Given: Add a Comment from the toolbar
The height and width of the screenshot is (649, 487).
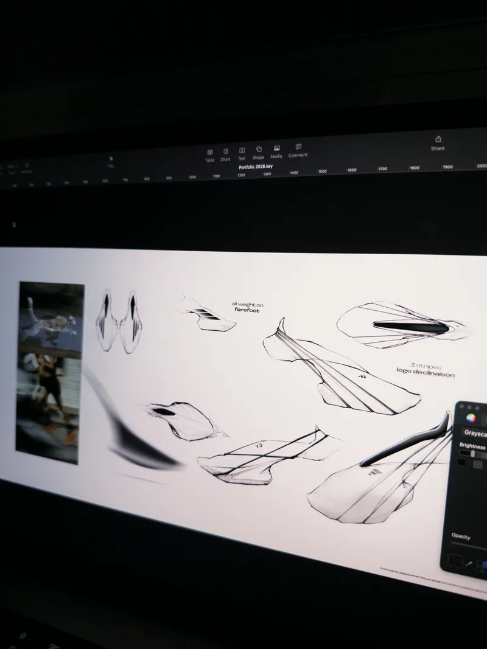Looking at the screenshot, I should (298, 151).
